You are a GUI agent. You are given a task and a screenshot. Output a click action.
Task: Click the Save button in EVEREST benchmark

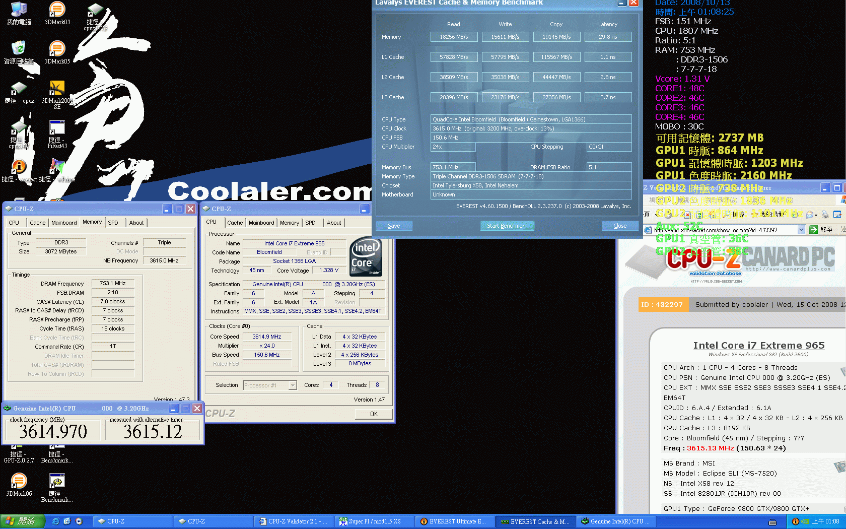[x=394, y=226]
